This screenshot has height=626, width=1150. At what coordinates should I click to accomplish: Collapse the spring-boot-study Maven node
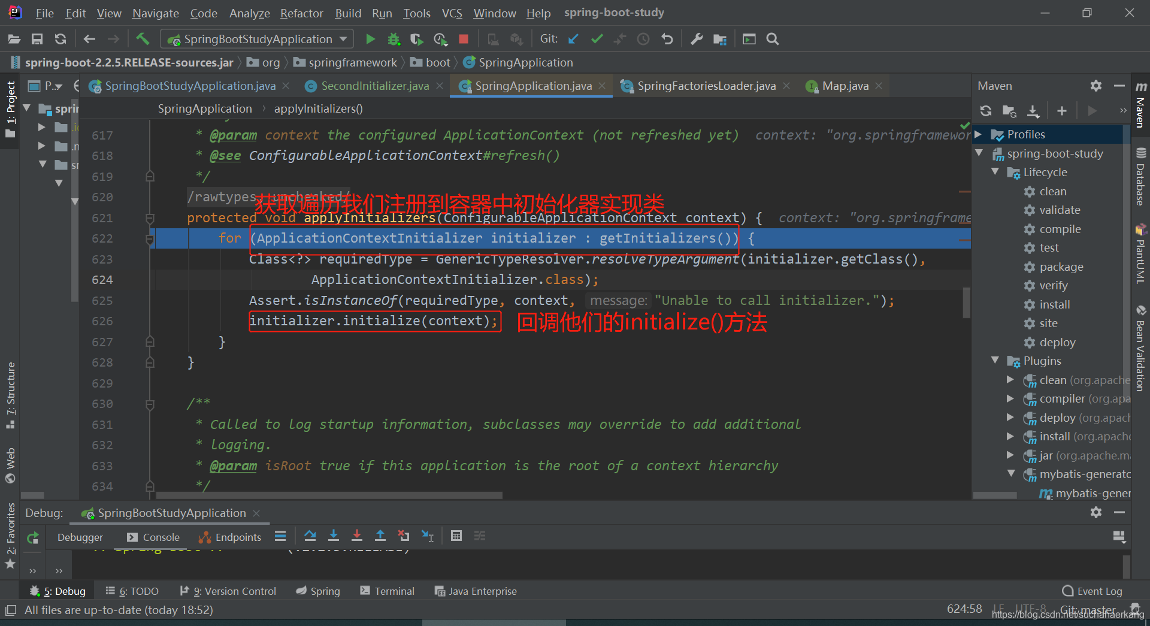click(x=979, y=153)
